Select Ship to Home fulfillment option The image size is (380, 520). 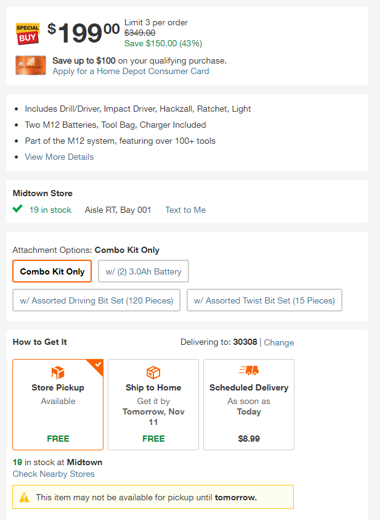tap(153, 405)
